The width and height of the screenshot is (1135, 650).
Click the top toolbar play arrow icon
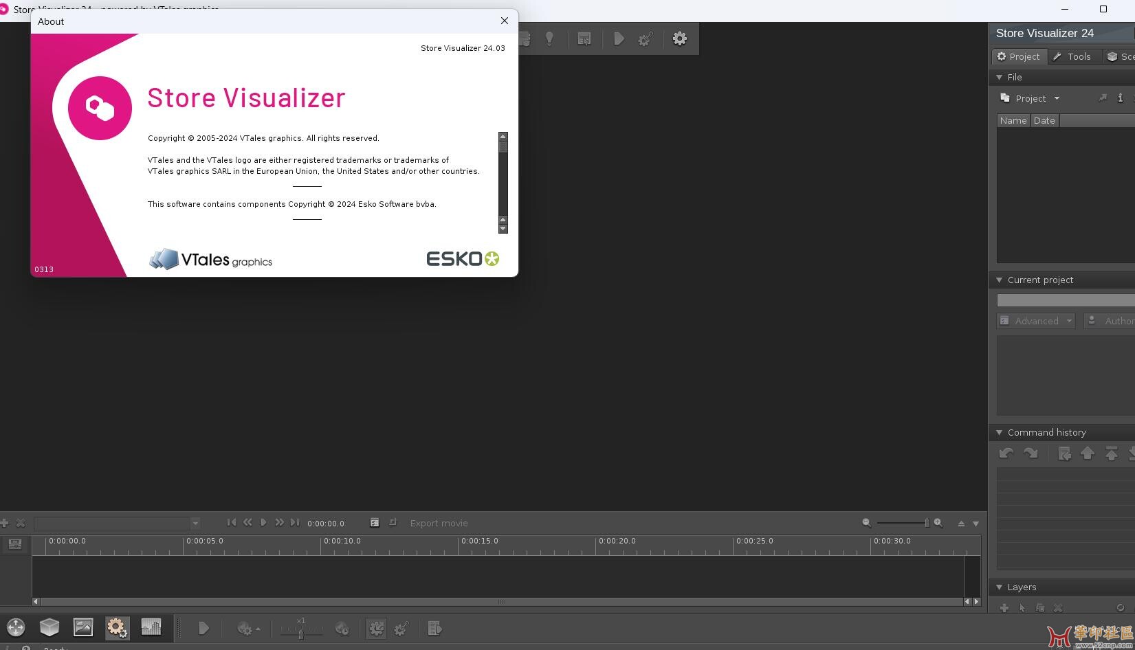619,39
